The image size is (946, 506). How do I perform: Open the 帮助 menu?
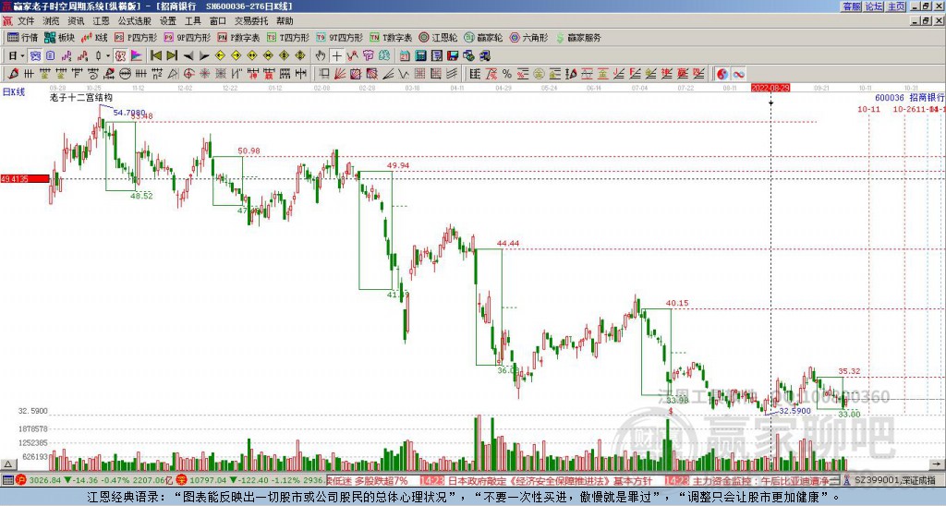285,21
